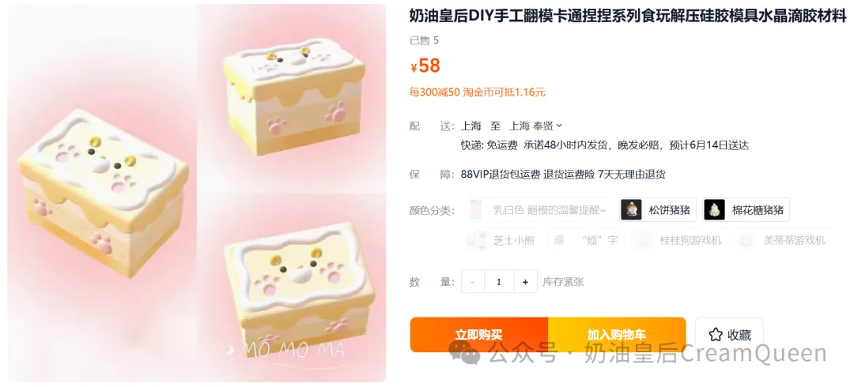This screenshot has height=387, width=854.
Task: Select the 棉花糖猪猪 thumbnail icon
Action: 715,209
